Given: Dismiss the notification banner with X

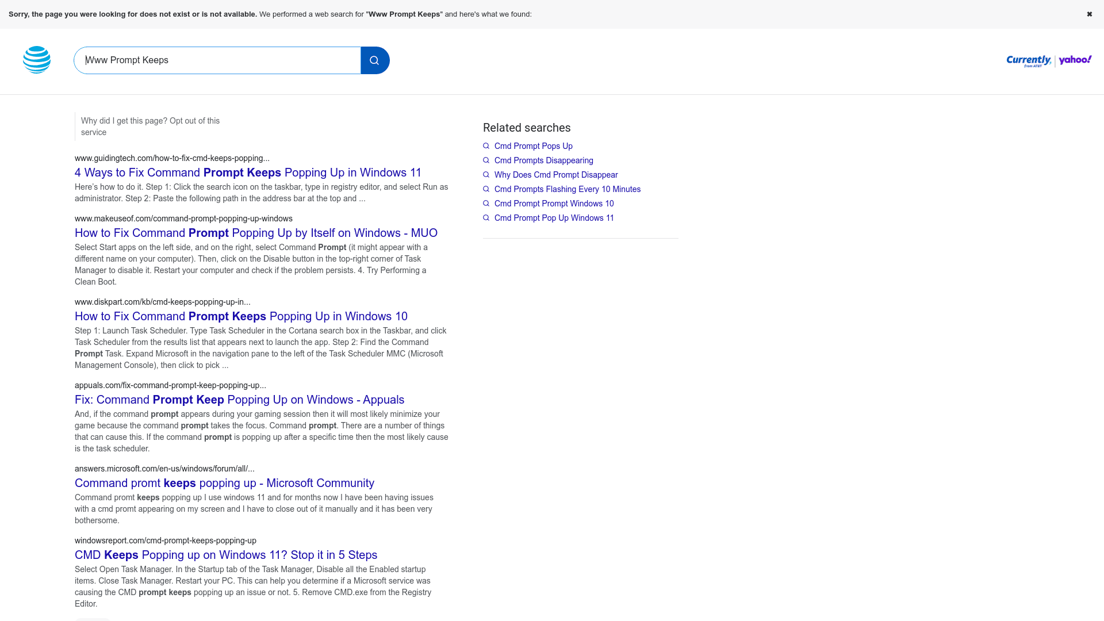Looking at the screenshot, I should tap(1089, 14).
